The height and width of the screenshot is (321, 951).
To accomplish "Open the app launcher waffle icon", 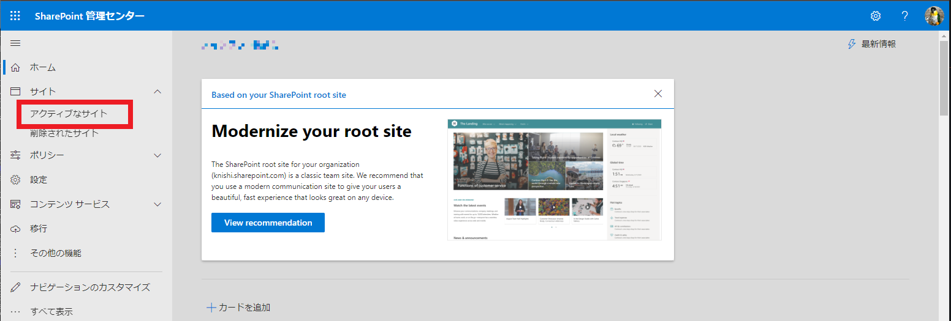I will (x=15, y=16).
